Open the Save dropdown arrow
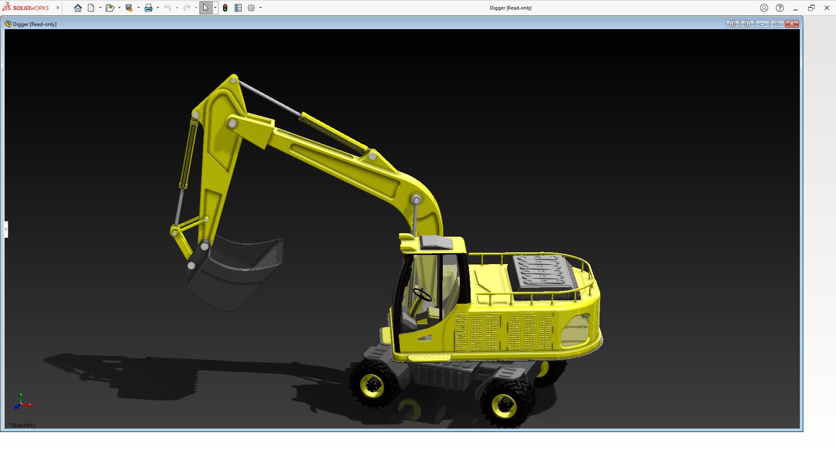836x449 pixels. click(138, 8)
